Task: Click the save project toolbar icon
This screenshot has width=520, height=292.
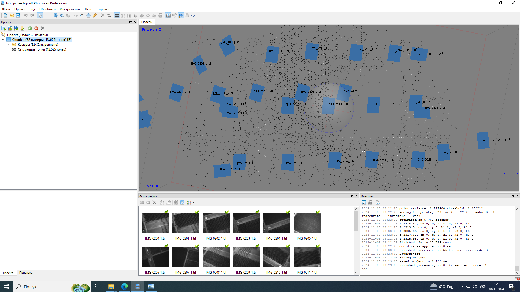Action: coord(18,15)
